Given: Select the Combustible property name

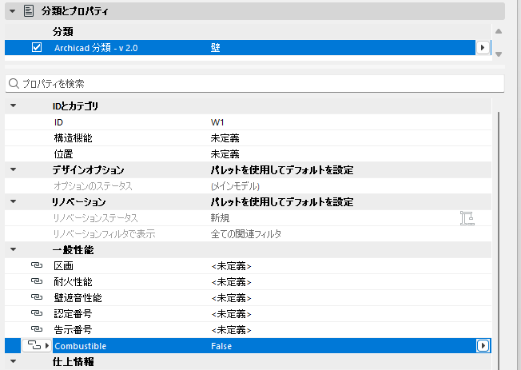Looking at the screenshot, I should [81, 346].
